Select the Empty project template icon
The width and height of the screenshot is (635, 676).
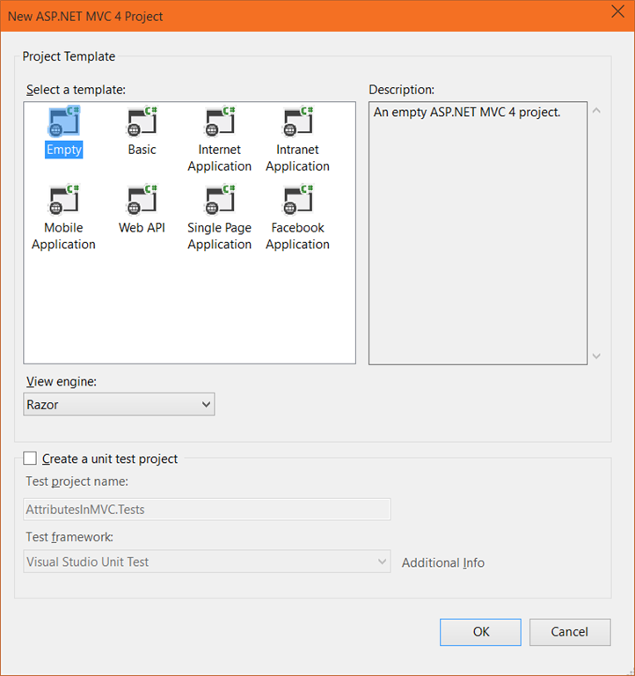pos(63,121)
